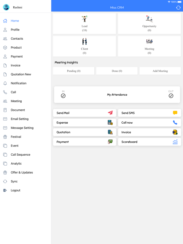Click the Product cube icon

5,47
